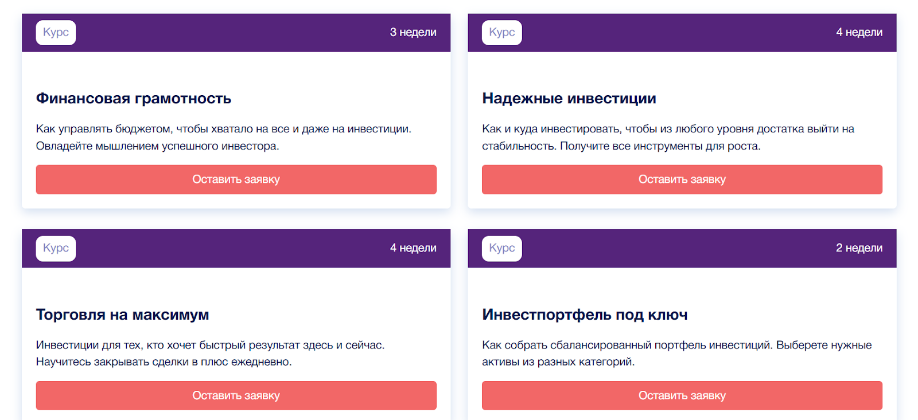Click '3 недели' duration on Финансовая грамотность card
This screenshot has height=420, width=918.
click(413, 33)
